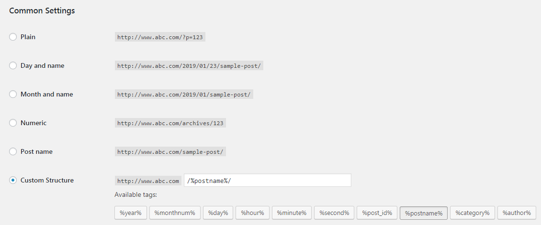Add the %year% tag

click(x=131, y=213)
